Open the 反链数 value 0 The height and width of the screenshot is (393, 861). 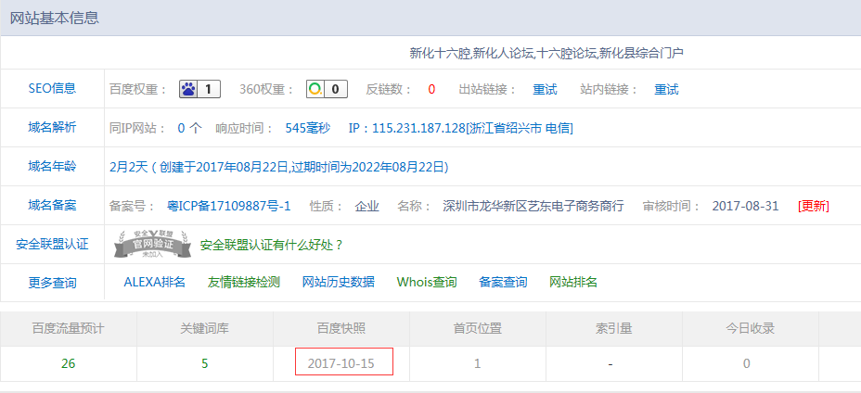click(x=431, y=90)
